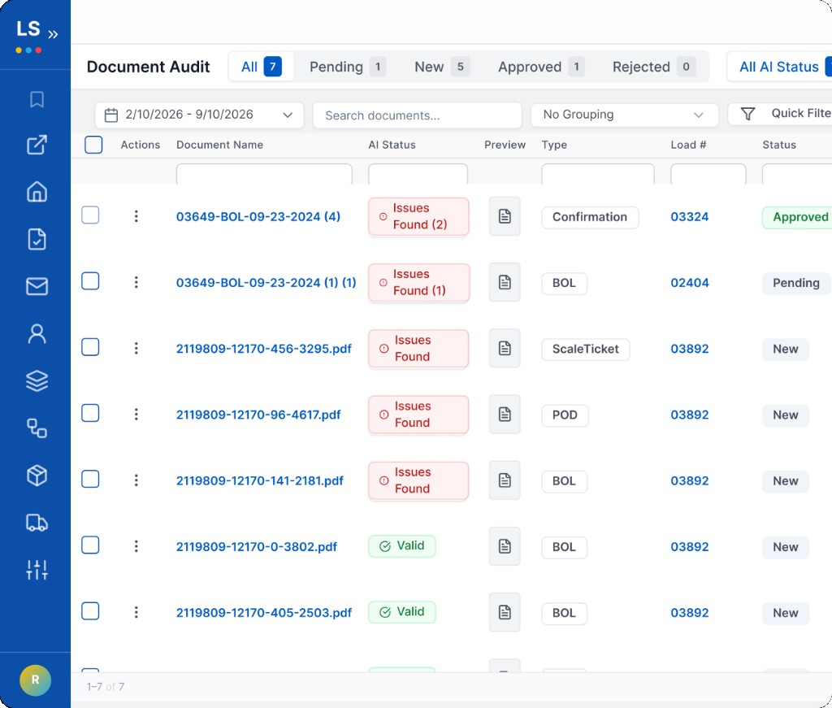Preview document 2119809-12170-456-3295.pdf
Viewport: 832px width, 708px height.
point(505,348)
